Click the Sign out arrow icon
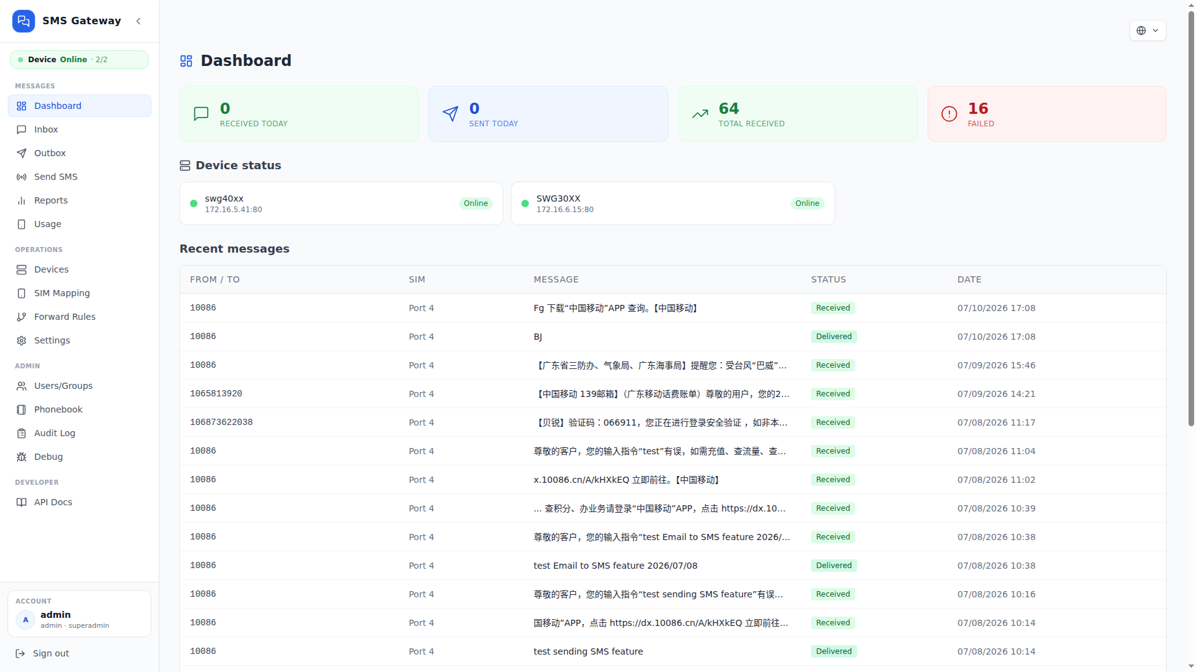This screenshot has height=672, width=1196. point(21,653)
